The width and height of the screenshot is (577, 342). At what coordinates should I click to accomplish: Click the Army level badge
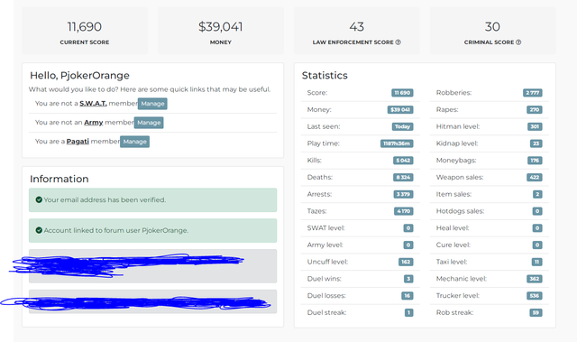coord(408,245)
